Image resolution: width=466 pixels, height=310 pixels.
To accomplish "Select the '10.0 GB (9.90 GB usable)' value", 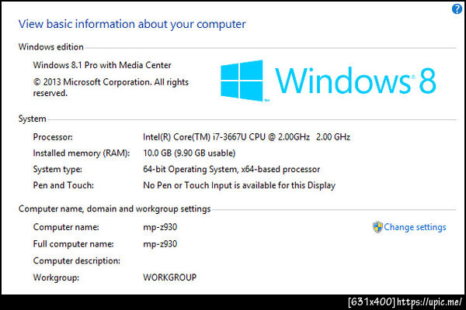I will tap(189, 153).
